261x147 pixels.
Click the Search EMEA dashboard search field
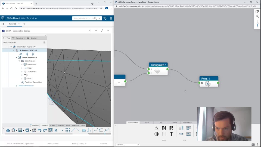83,18
